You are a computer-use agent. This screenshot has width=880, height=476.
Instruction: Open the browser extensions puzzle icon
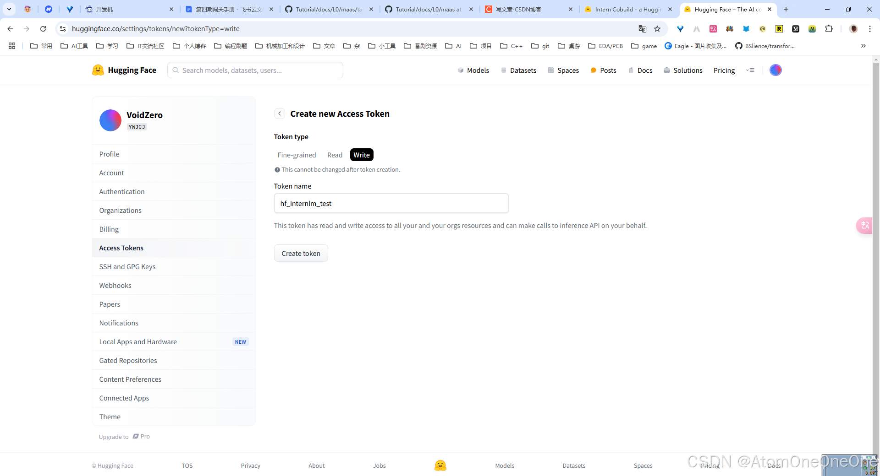[x=829, y=29]
